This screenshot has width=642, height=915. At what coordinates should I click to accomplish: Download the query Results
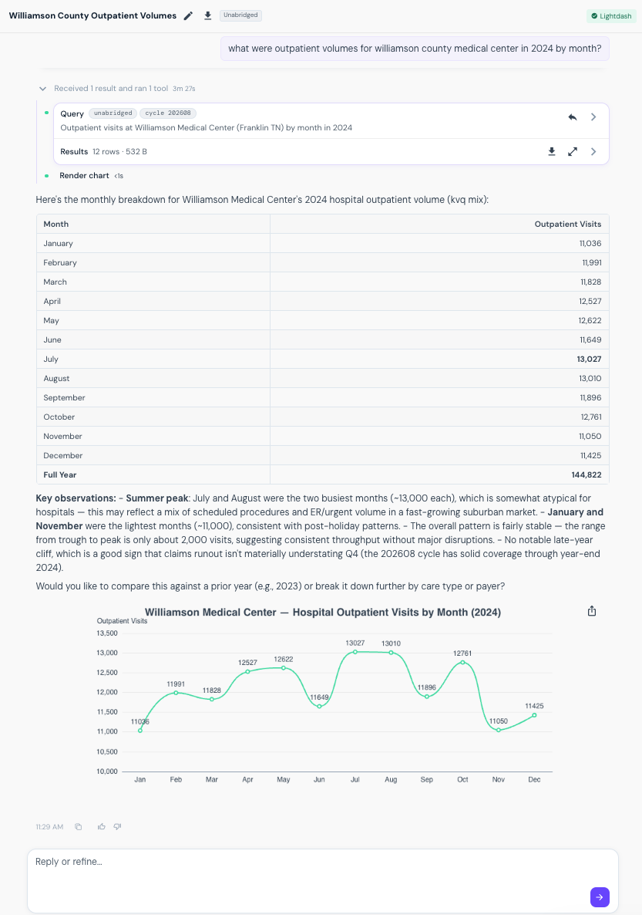tap(552, 152)
